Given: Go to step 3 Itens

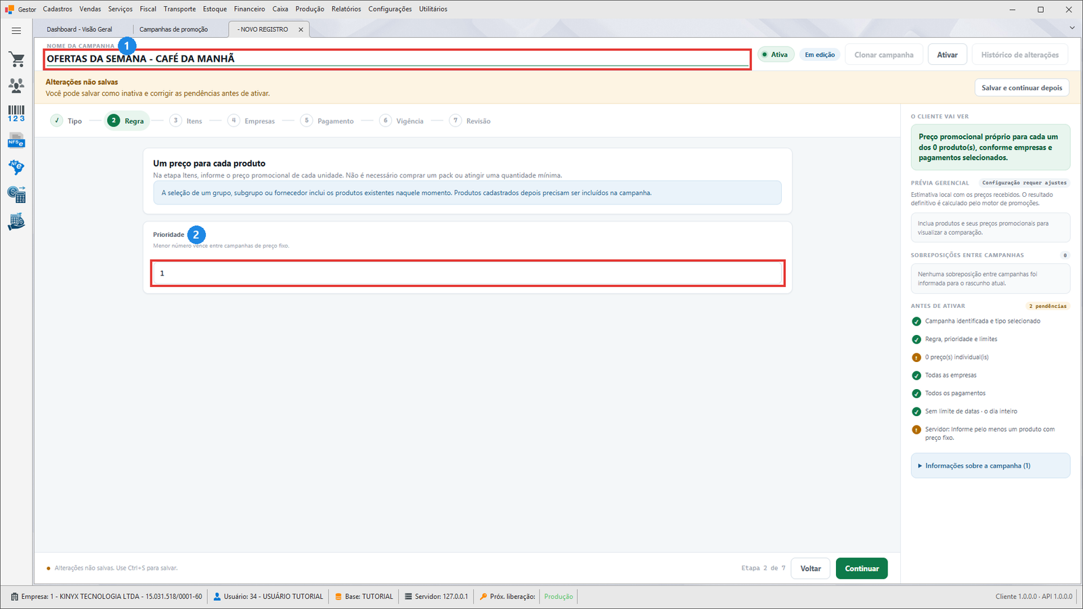Looking at the screenshot, I should click(x=186, y=120).
